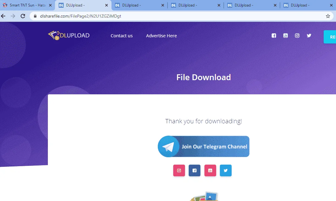
Task: Click the address bar URL
Action: pos(81,16)
